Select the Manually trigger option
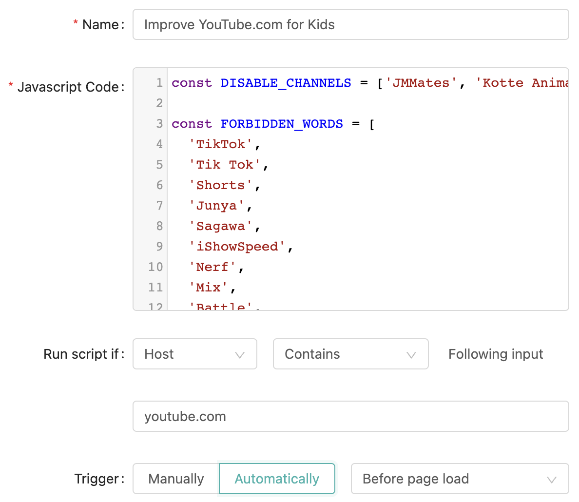579x502 pixels. tap(176, 479)
